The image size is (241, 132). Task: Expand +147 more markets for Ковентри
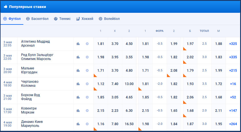tap(233, 110)
